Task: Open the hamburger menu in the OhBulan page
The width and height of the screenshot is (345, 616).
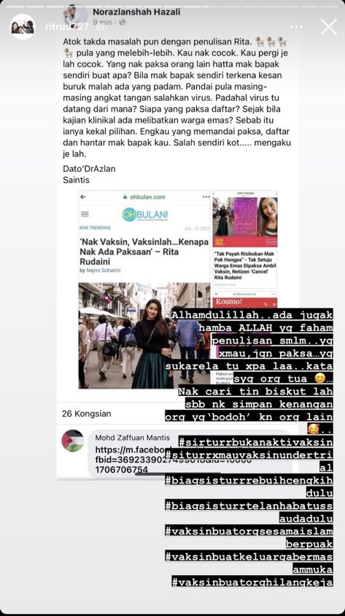Action: [x=85, y=214]
